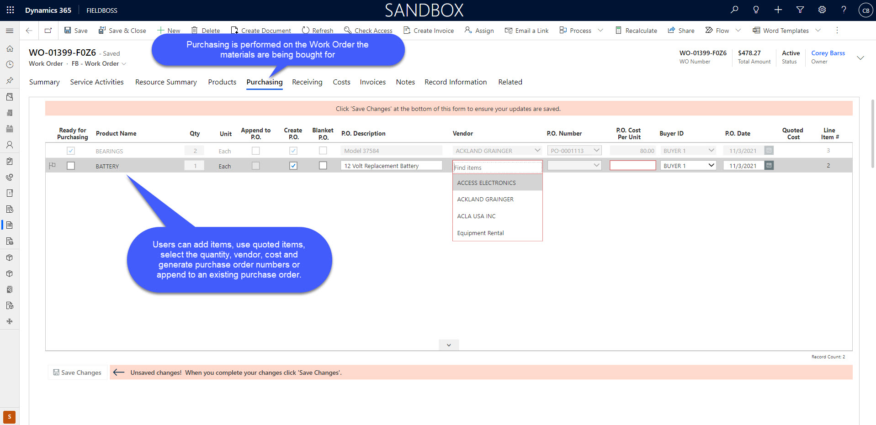Switch to the Summary tab

(44, 82)
